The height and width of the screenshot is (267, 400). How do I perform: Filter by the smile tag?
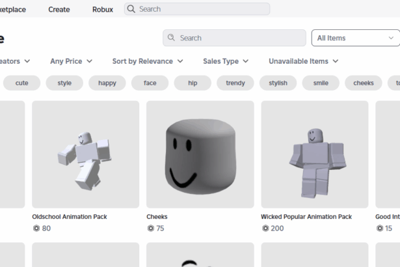[321, 83]
